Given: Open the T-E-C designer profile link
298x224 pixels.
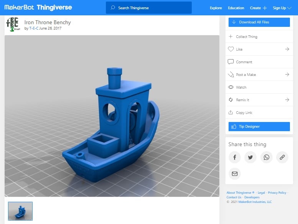Looking at the screenshot, I should click(x=34, y=28).
